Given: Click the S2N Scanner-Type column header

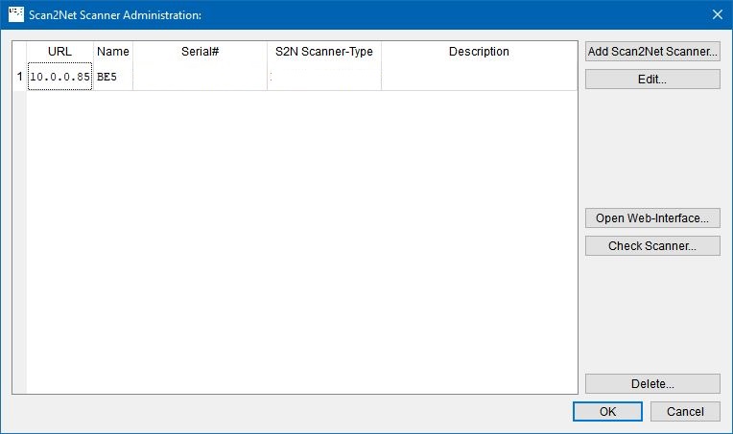Looking at the screenshot, I should pos(324,52).
